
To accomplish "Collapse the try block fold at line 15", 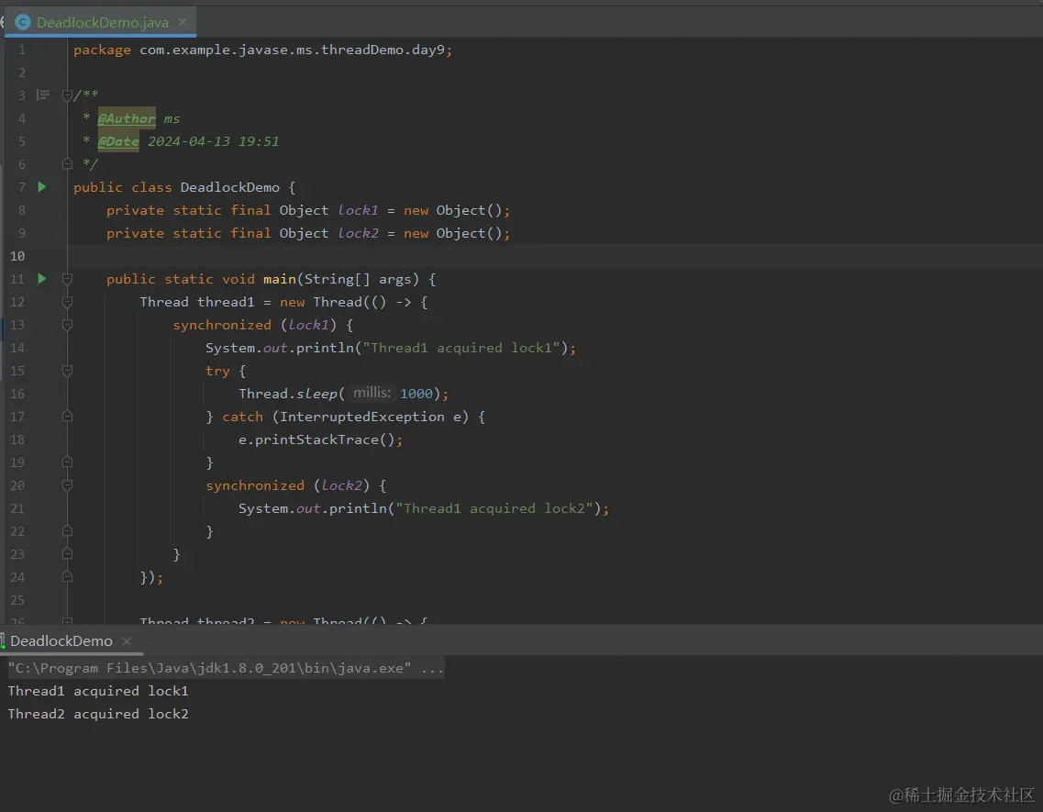I will click(x=67, y=371).
